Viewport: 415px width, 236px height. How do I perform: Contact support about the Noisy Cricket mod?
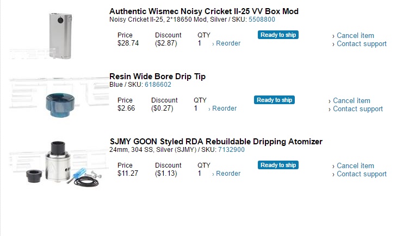tap(361, 44)
